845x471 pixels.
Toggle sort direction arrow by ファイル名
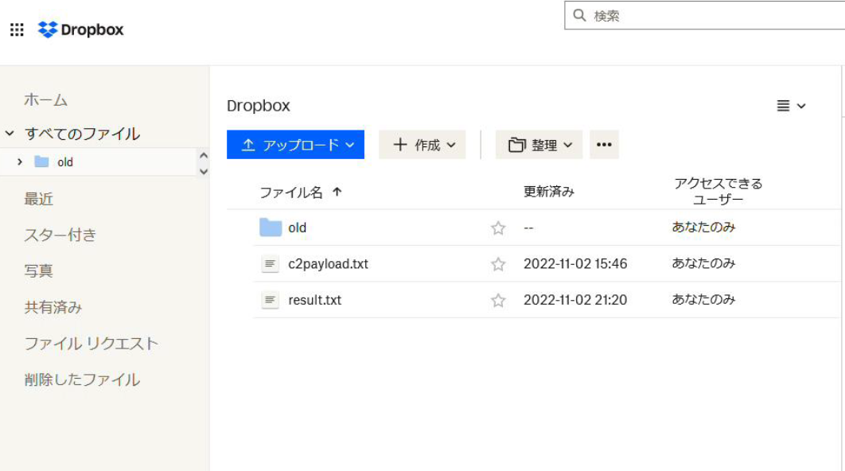(x=337, y=192)
